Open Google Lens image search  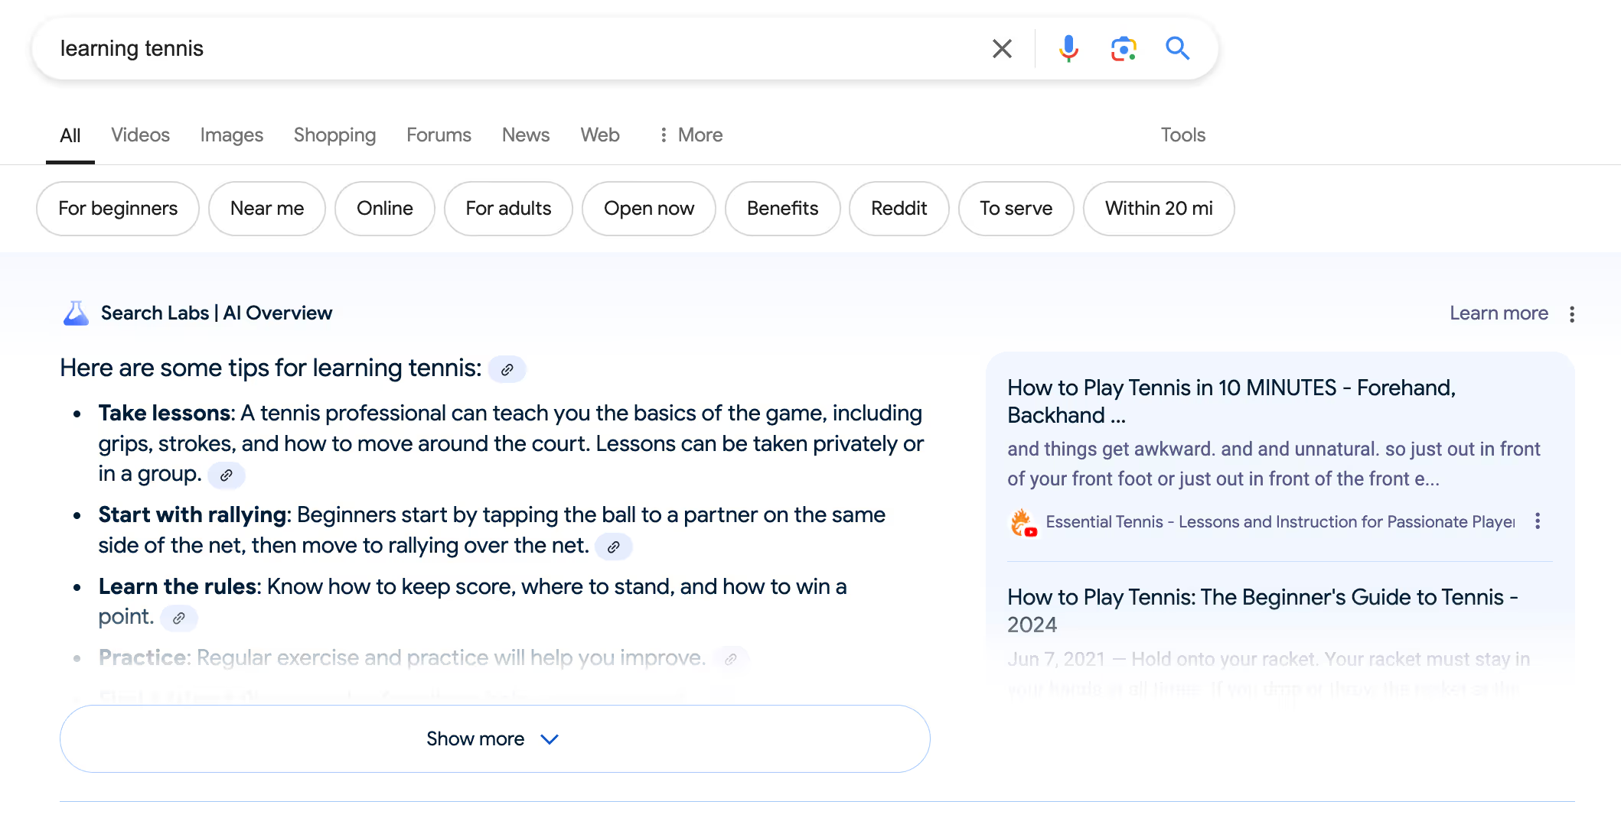pos(1124,49)
